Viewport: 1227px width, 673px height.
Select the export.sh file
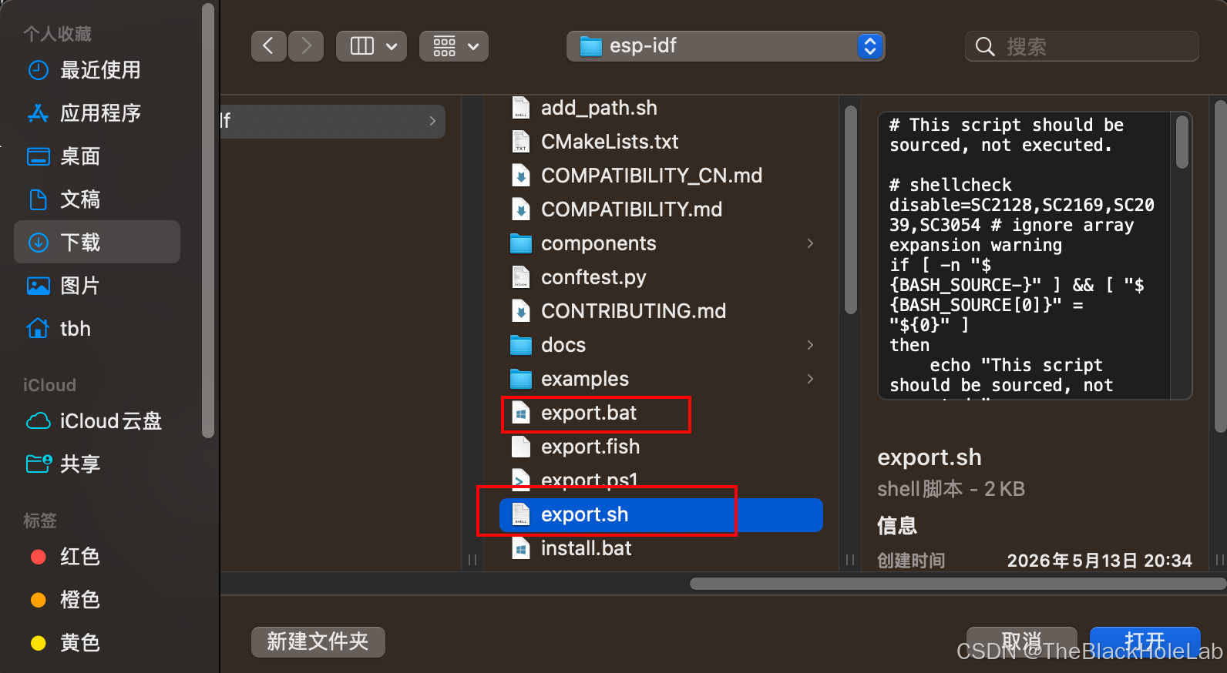pyautogui.click(x=661, y=514)
